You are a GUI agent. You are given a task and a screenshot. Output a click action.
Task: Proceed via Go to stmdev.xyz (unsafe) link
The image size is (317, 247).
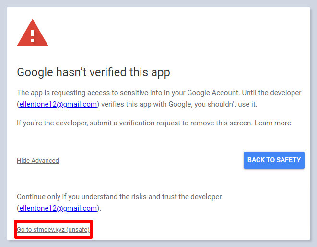(x=53, y=230)
